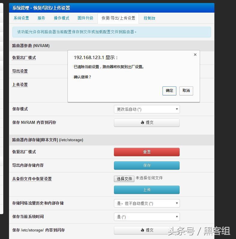Close the 192.168.123.1 dialog with X
Viewport: 236px width, 239px height.
click(195, 55)
